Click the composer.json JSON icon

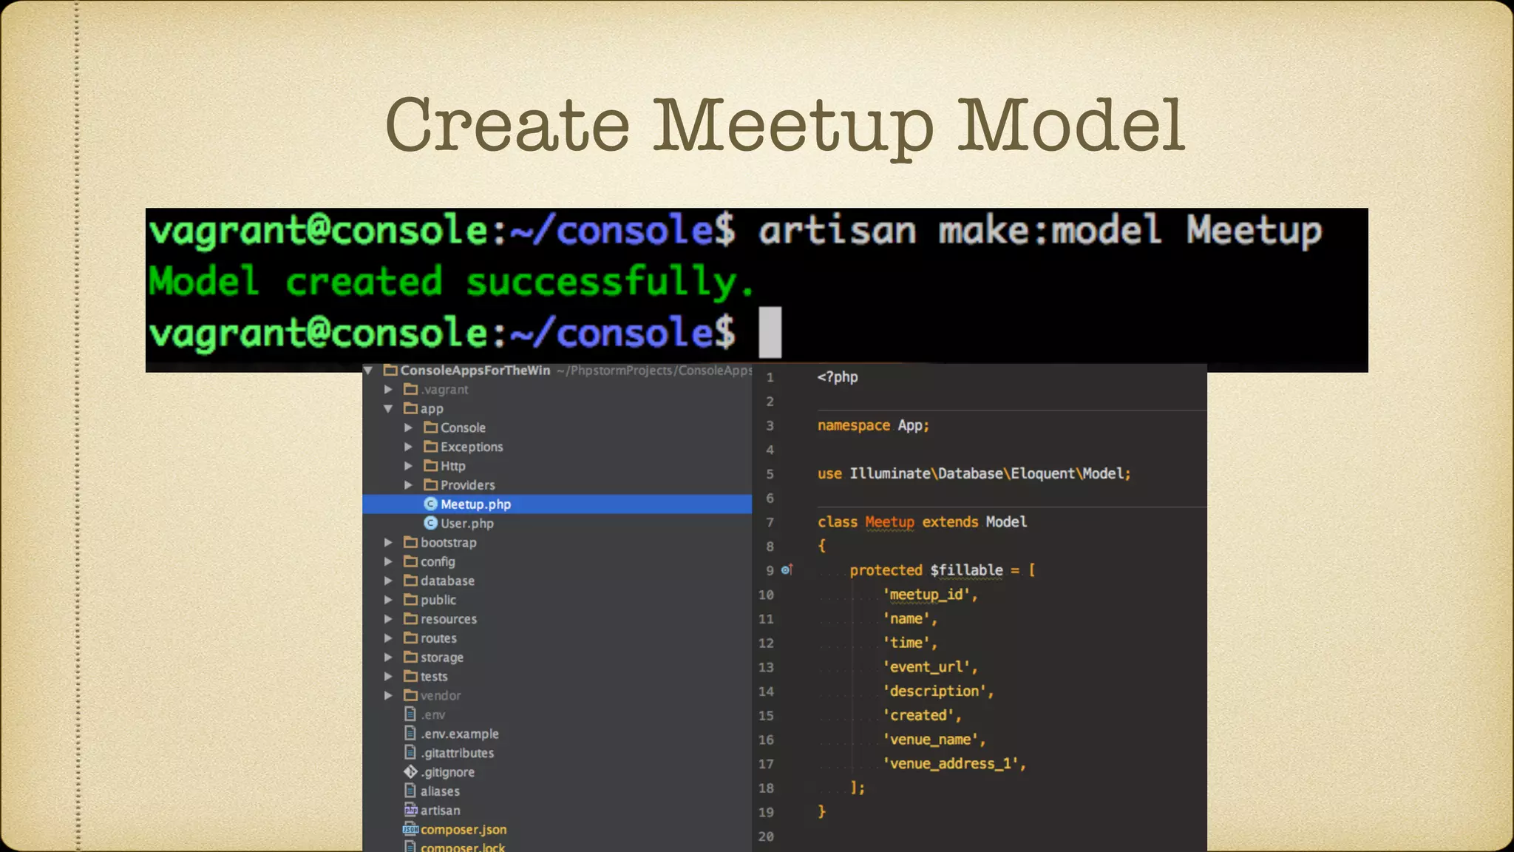(x=410, y=829)
